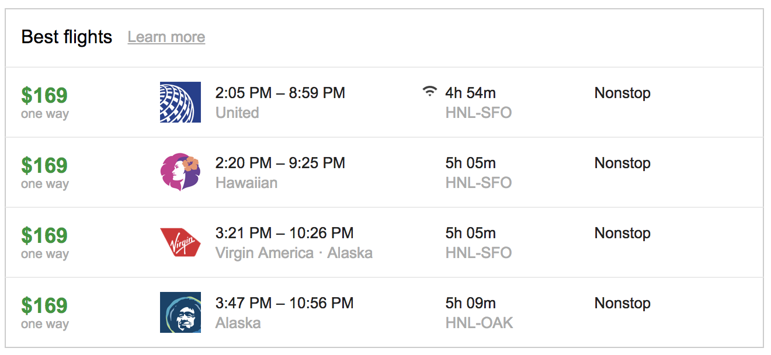
Task: Click the Wi-Fi icon on United flight
Action: pyautogui.click(x=430, y=91)
